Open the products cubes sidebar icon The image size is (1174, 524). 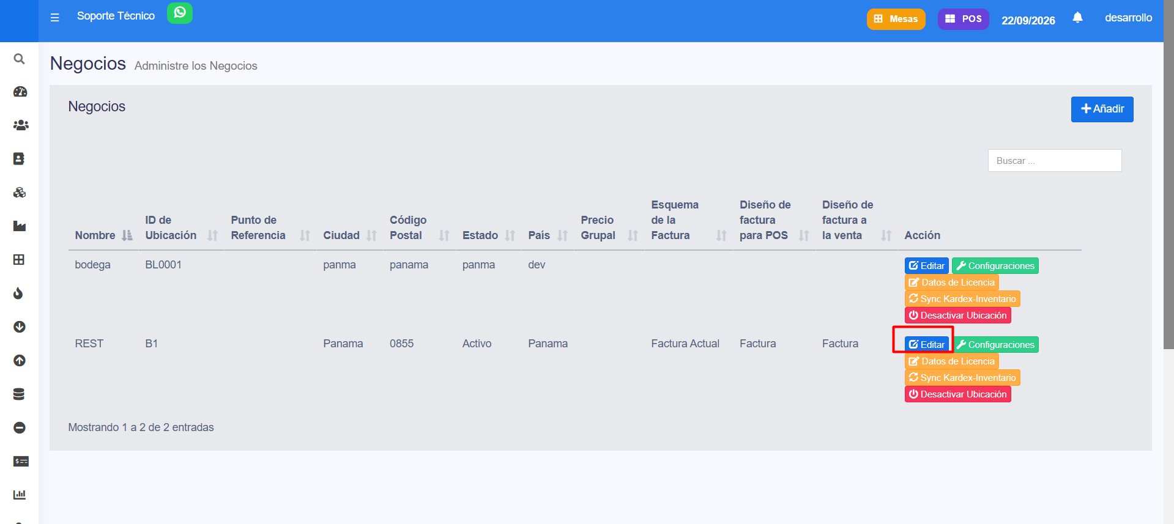[x=20, y=193]
